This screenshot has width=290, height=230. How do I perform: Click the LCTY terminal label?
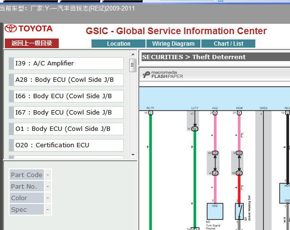(x=195, y=108)
